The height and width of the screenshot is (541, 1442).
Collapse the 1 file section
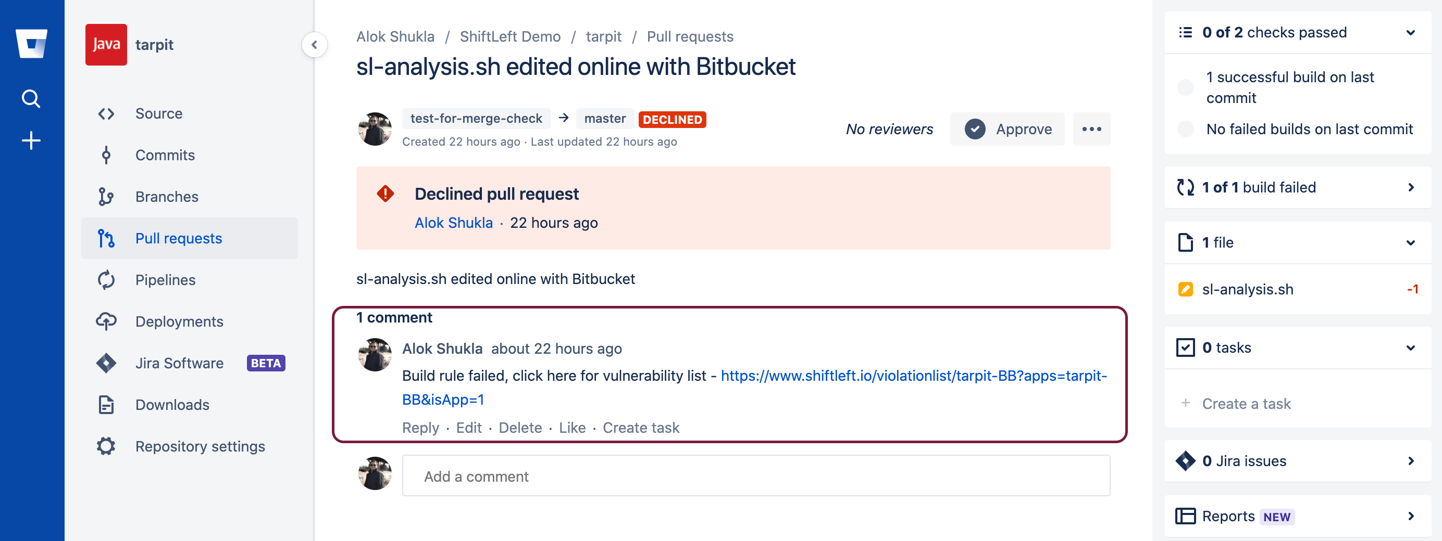pos(1411,242)
